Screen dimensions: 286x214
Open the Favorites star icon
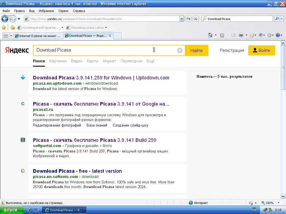(4, 28)
